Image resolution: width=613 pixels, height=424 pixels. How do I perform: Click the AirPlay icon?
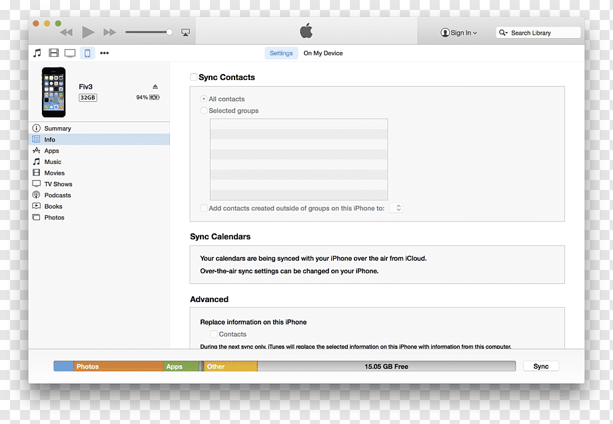[186, 33]
